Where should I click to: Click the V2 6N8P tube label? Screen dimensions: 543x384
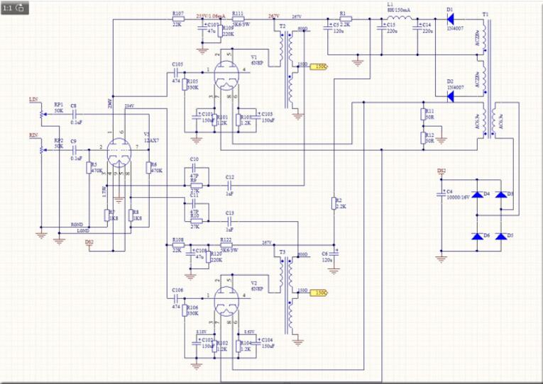click(254, 283)
